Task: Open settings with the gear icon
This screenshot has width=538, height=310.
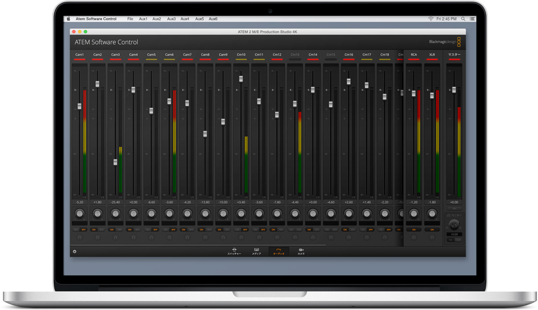Action: [74, 251]
